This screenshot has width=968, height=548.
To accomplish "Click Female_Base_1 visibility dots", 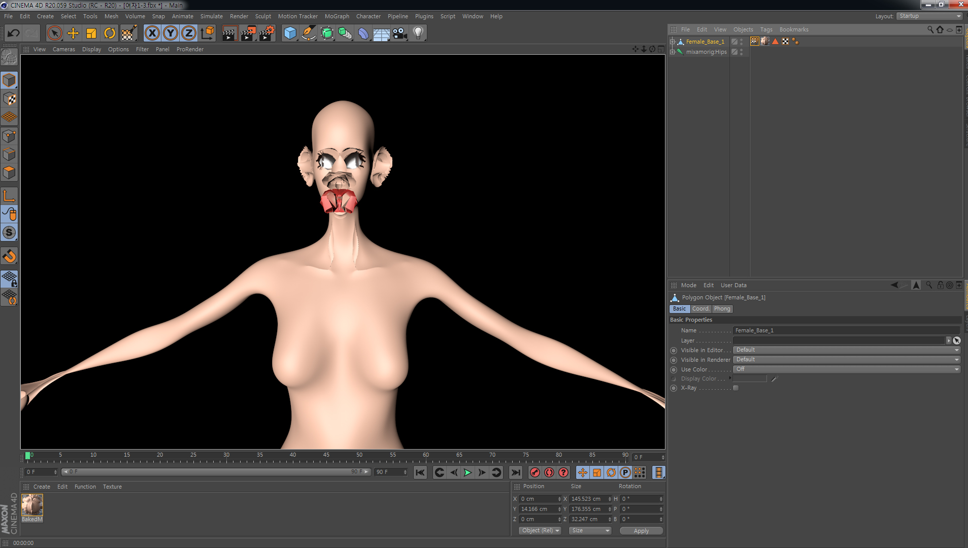I will tap(742, 42).
